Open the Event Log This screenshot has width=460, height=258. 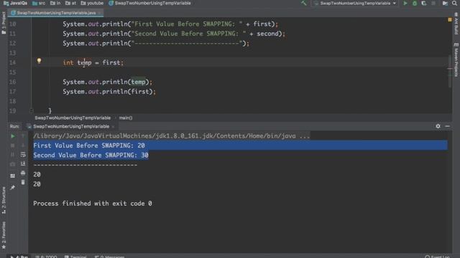[x=438, y=257]
